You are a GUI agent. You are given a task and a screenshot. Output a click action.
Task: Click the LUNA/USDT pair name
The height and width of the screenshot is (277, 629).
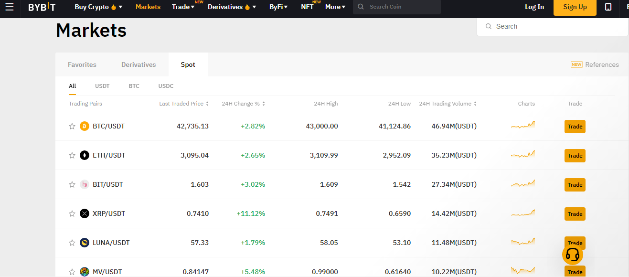pos(111,243)
